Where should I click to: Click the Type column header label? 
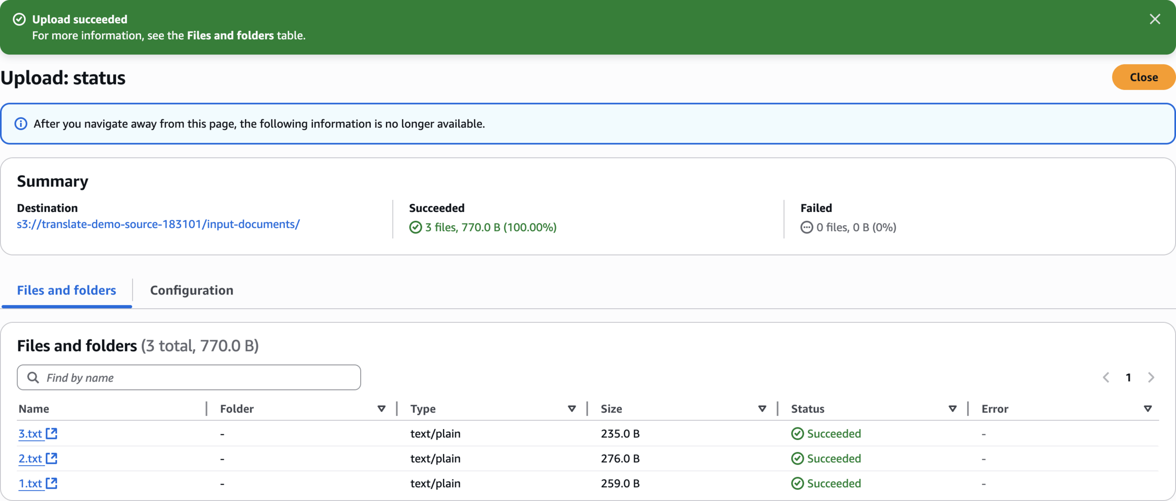pos(423,409)
